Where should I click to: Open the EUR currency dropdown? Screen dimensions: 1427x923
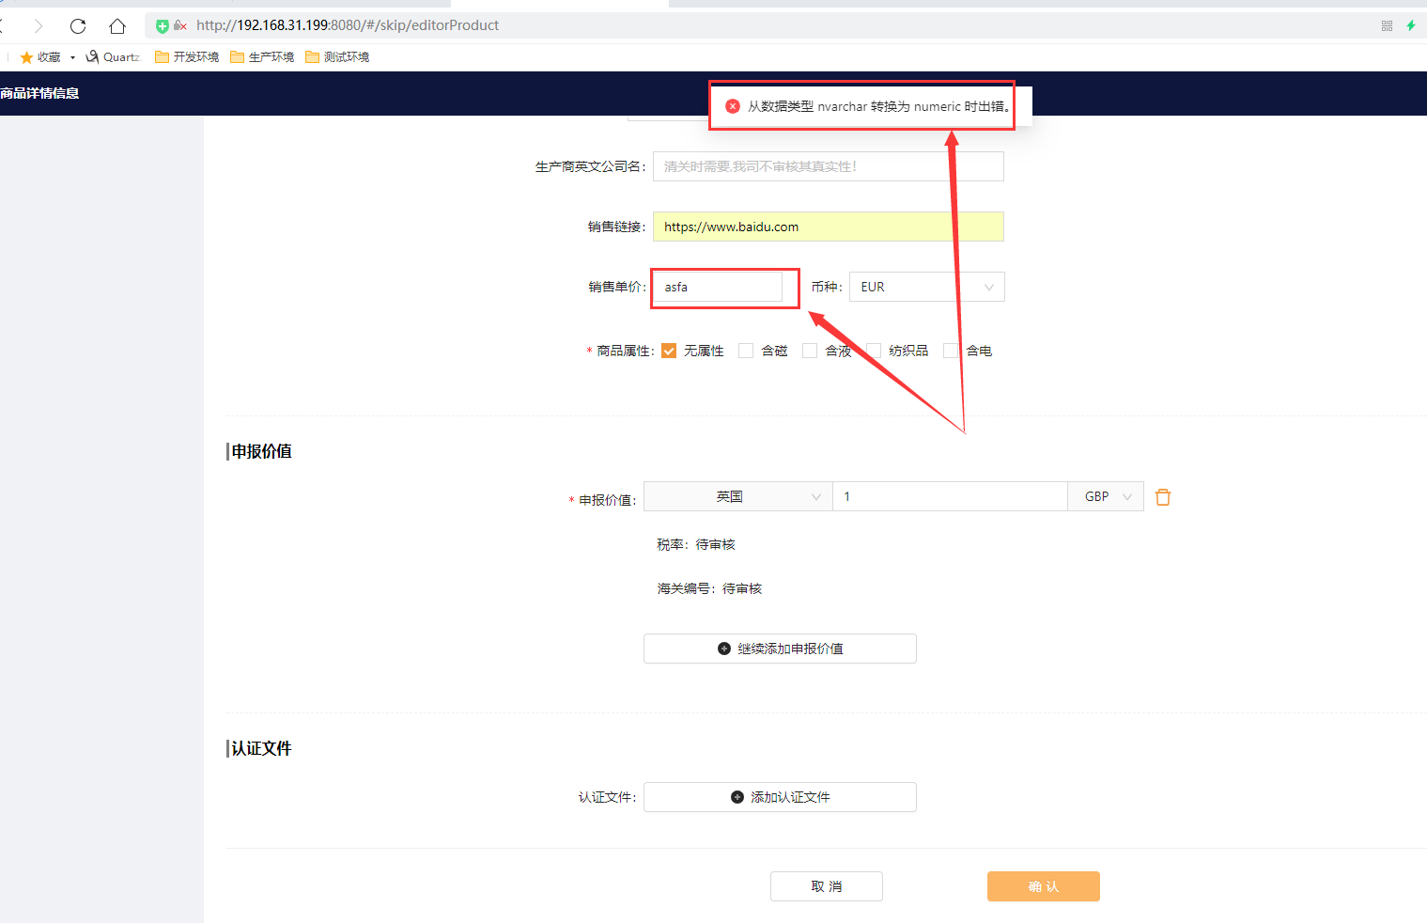926,287
